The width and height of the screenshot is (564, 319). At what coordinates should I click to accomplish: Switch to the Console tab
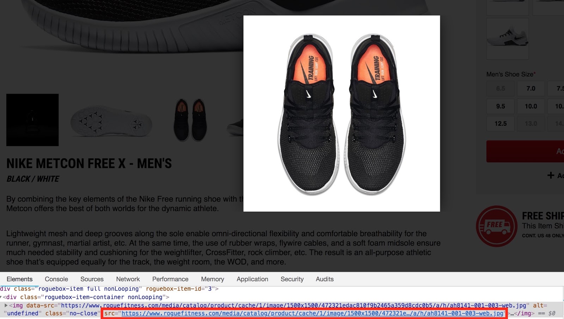tap(56, 279)
